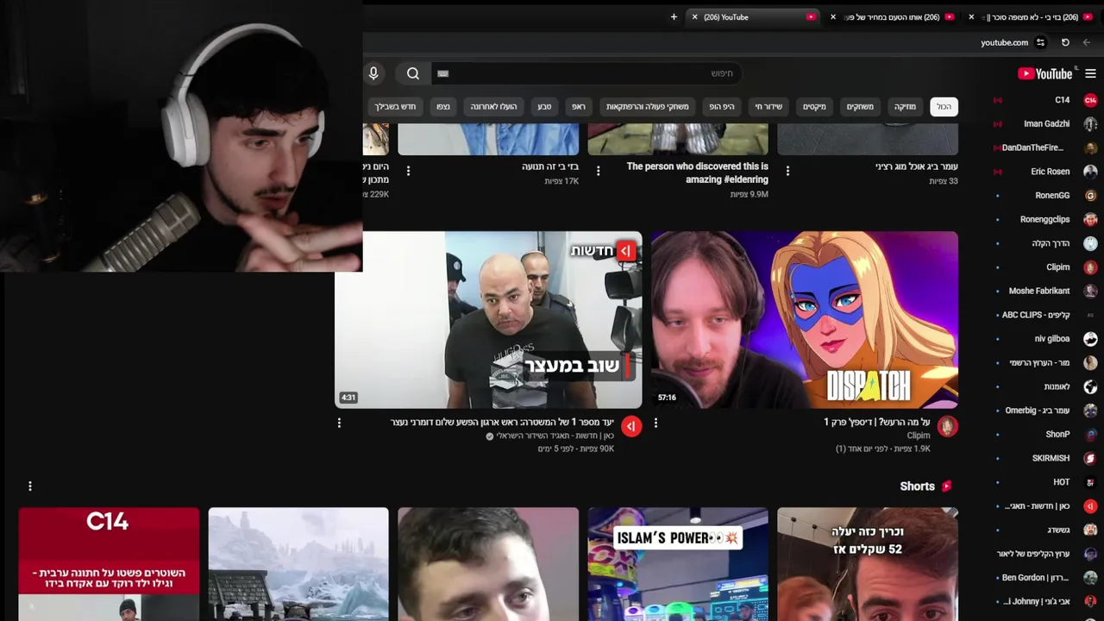Viewport: 1104px width, 621px height.
Task: Open the C14 red short thumbnail
Action: point(109,564)
